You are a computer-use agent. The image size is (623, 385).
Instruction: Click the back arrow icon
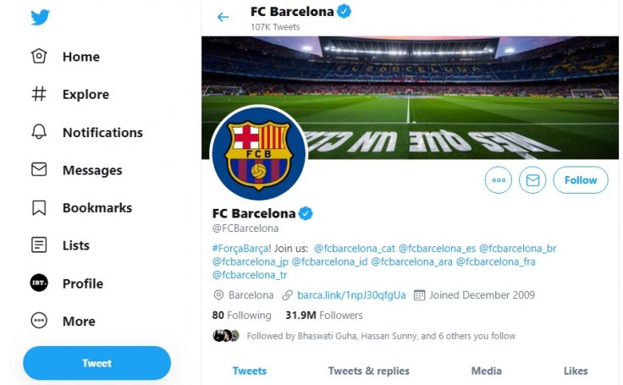223,17
